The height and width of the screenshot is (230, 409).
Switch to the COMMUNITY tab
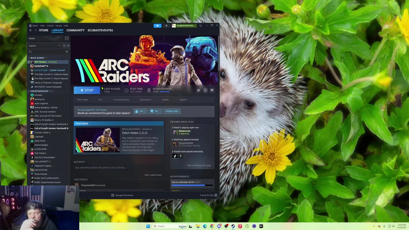[x=75, y=30]
